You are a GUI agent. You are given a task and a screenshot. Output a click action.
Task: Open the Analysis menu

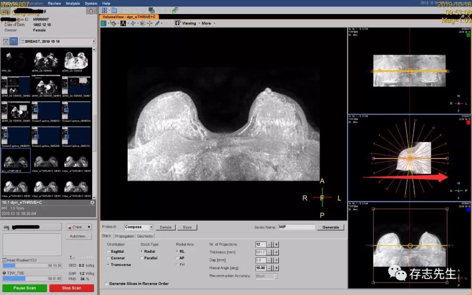point(73,3)
